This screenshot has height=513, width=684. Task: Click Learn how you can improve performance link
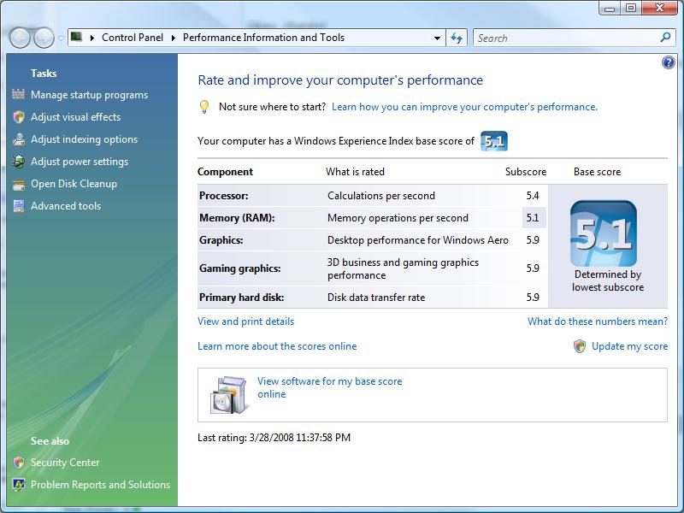(464, 107)
